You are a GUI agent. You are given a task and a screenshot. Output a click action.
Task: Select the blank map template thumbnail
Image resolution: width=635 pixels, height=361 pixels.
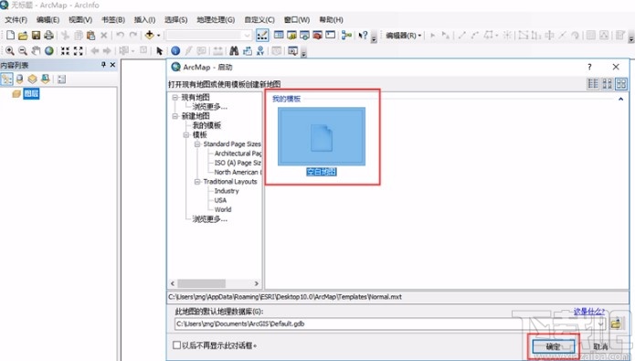point(322,136)
